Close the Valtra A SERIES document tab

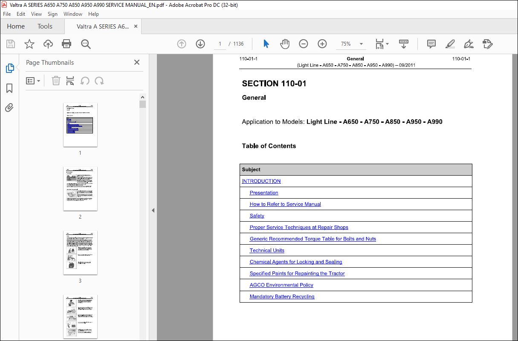point(136,26)
